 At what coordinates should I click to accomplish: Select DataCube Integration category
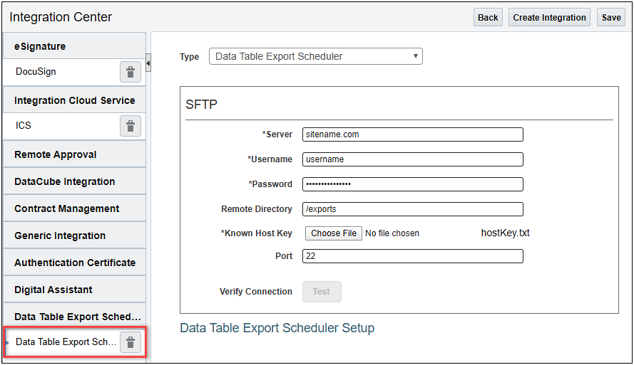pos(74,181)
